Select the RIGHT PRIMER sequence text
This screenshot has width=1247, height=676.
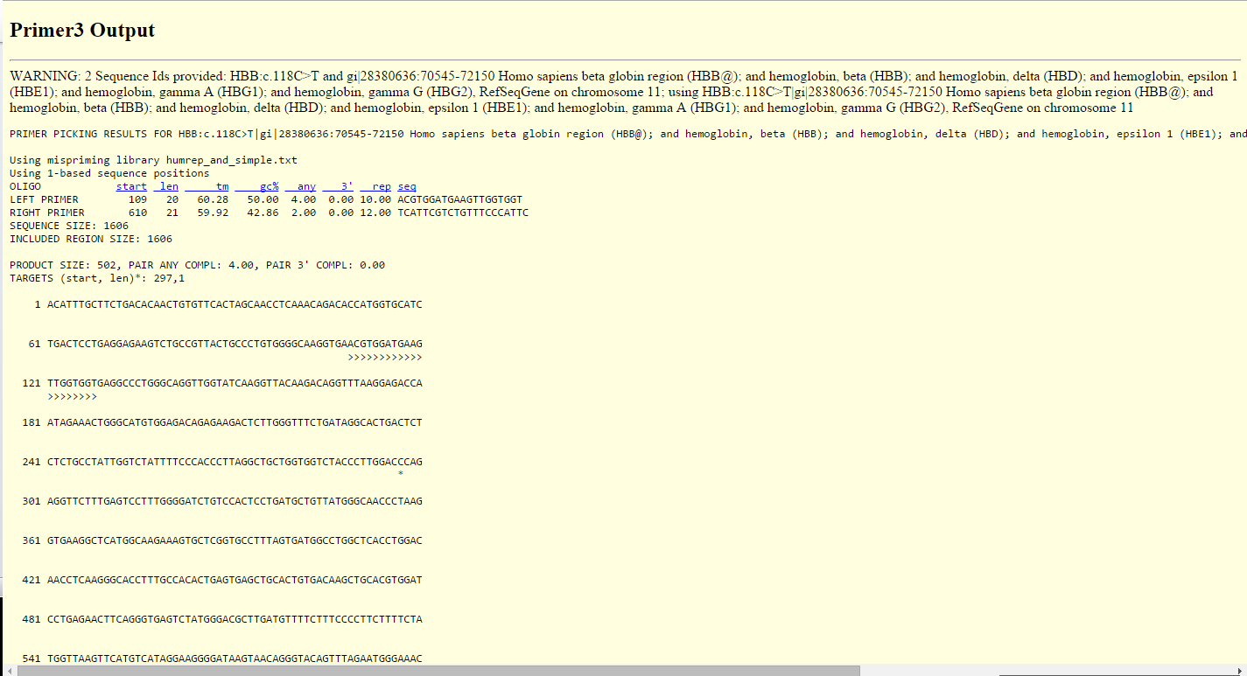pyautogui.click(x=462, y=212)
